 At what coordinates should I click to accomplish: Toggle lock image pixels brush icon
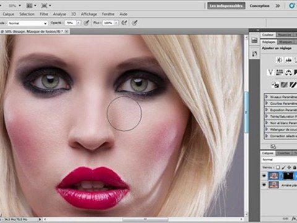pyautogui.click(x=283, y=167)
